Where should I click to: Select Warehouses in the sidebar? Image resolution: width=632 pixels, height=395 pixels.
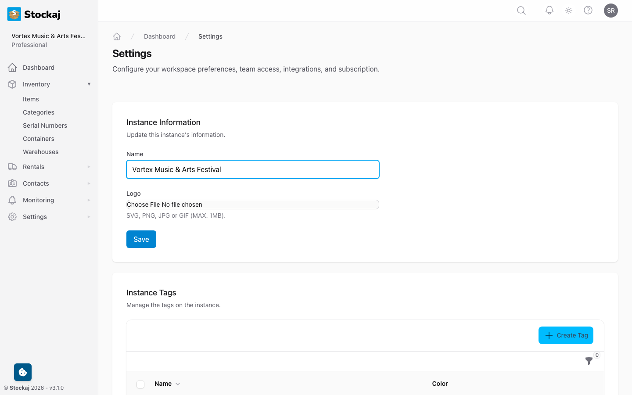point(40,151)
